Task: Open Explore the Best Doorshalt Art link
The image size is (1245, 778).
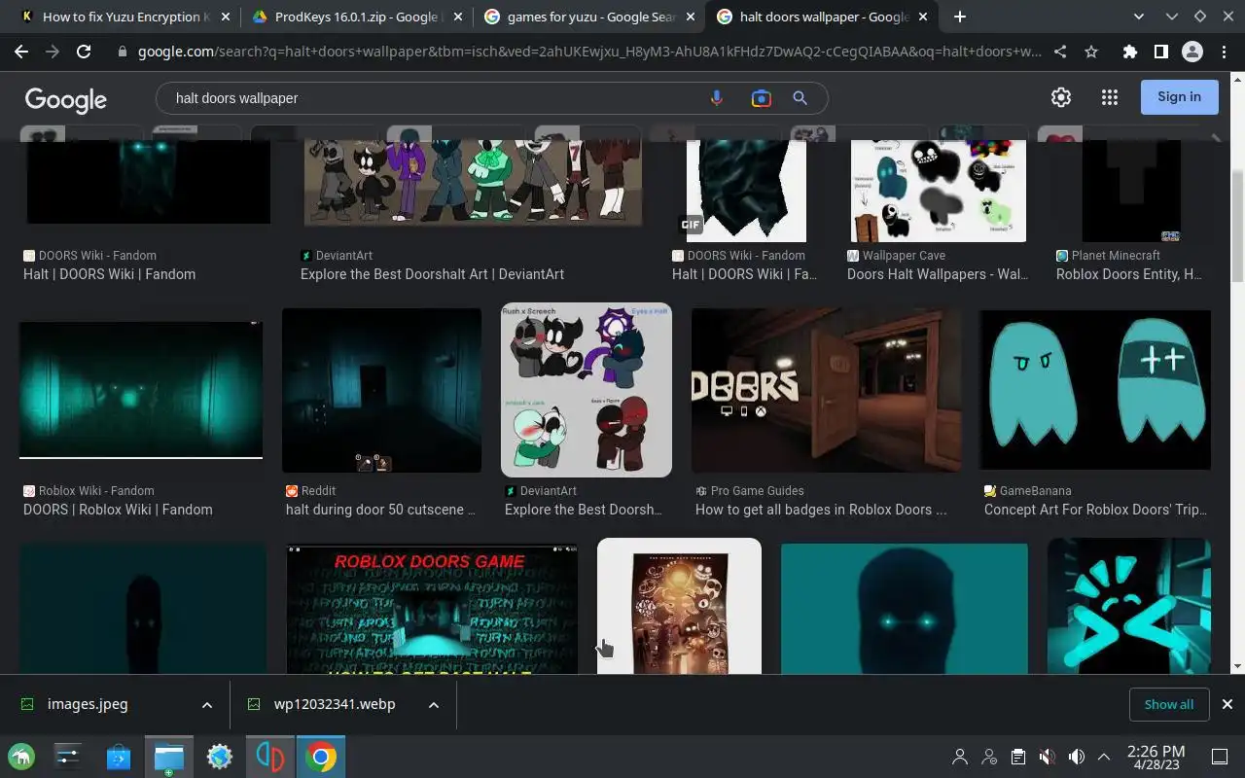Action: [432, 274]
